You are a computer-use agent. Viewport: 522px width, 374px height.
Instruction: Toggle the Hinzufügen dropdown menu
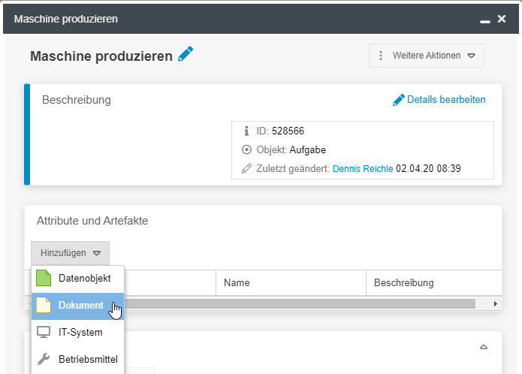(x=70, y=253)
